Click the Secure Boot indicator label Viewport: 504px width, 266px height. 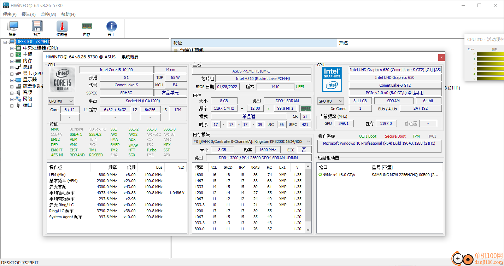point(395,136)
